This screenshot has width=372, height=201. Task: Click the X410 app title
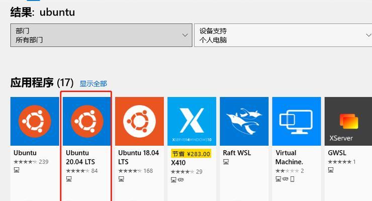pyautogui.click(x=178, y=163)
